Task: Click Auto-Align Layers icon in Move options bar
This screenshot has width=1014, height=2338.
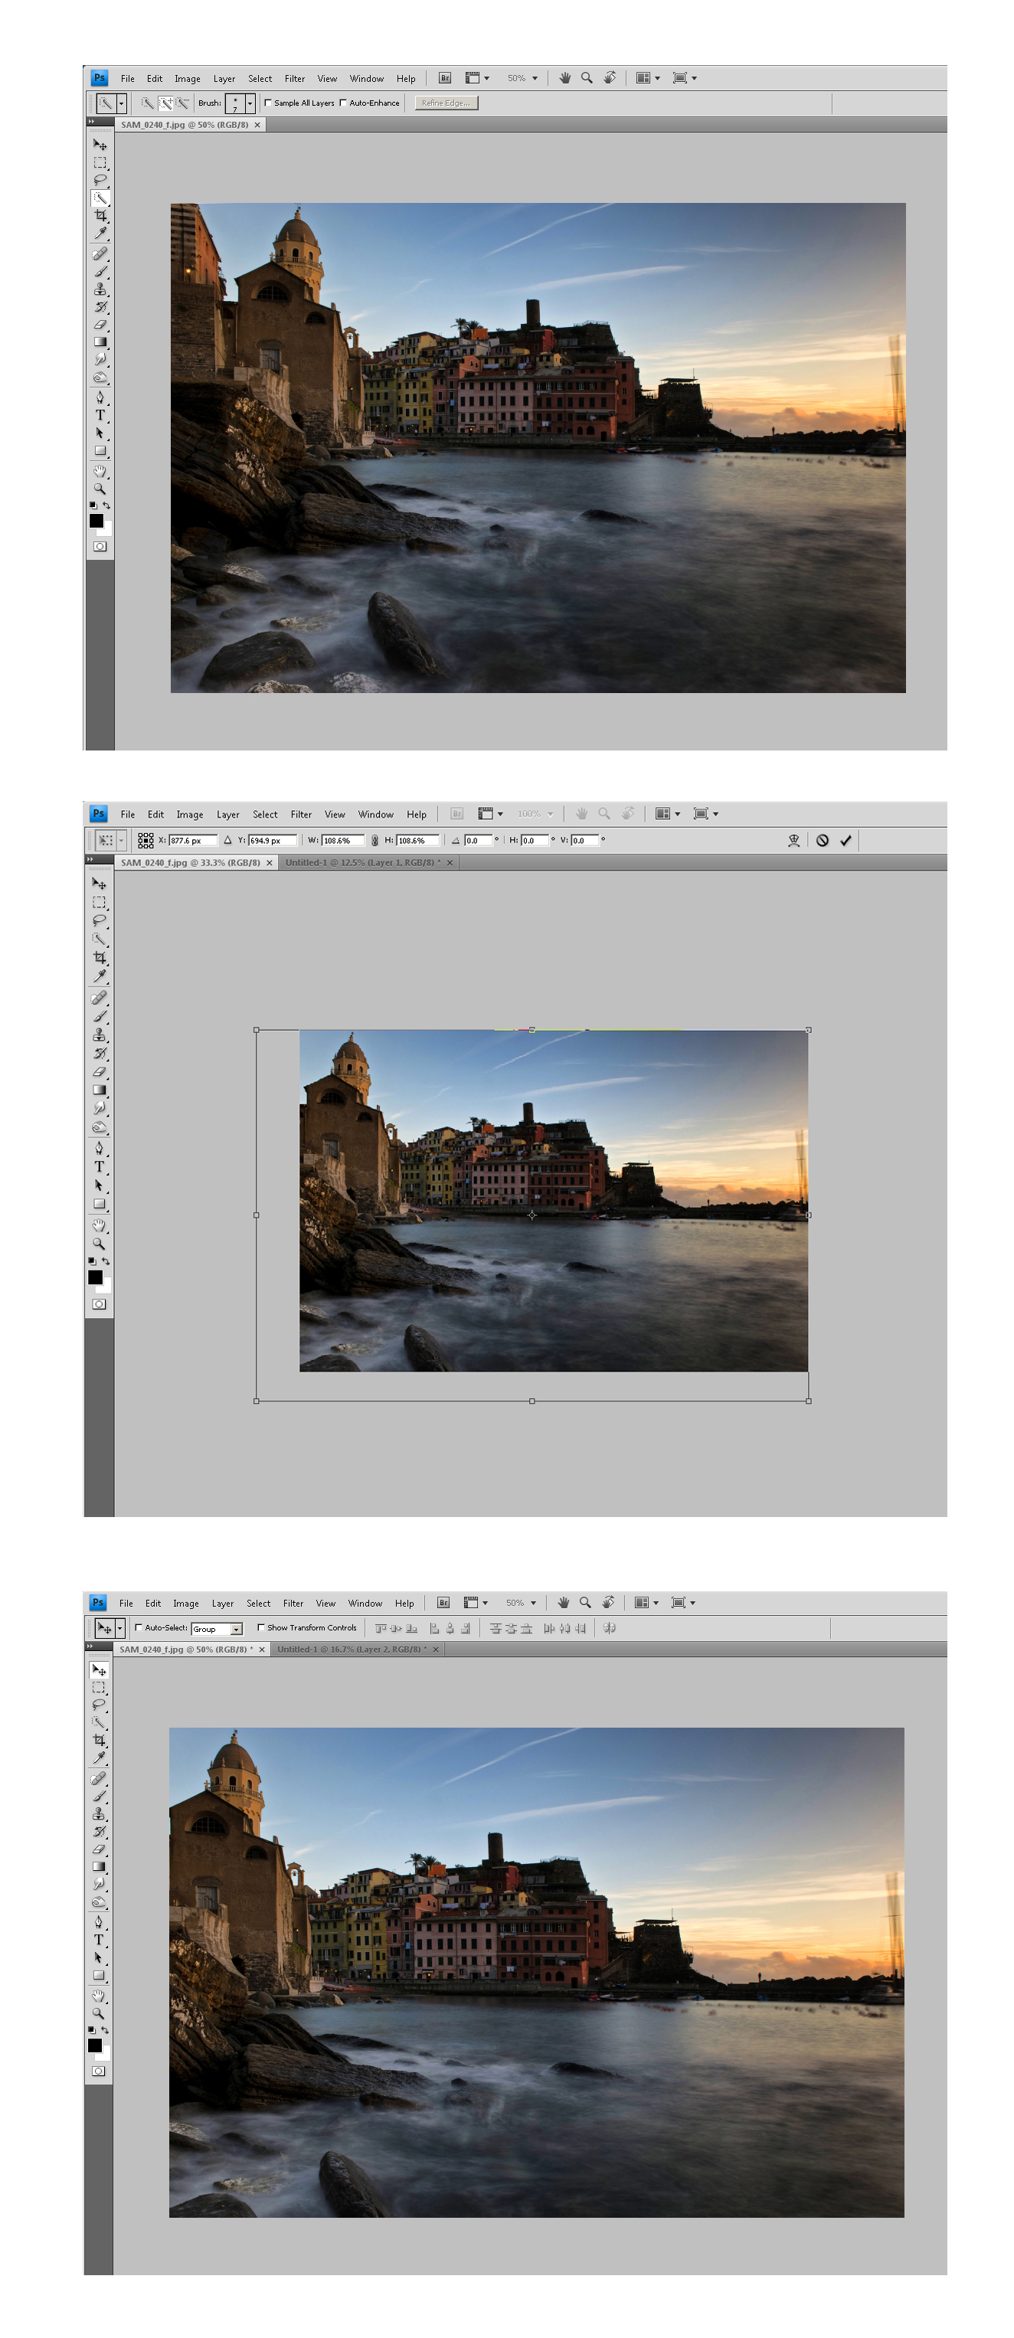Action: click(609, 1628)
